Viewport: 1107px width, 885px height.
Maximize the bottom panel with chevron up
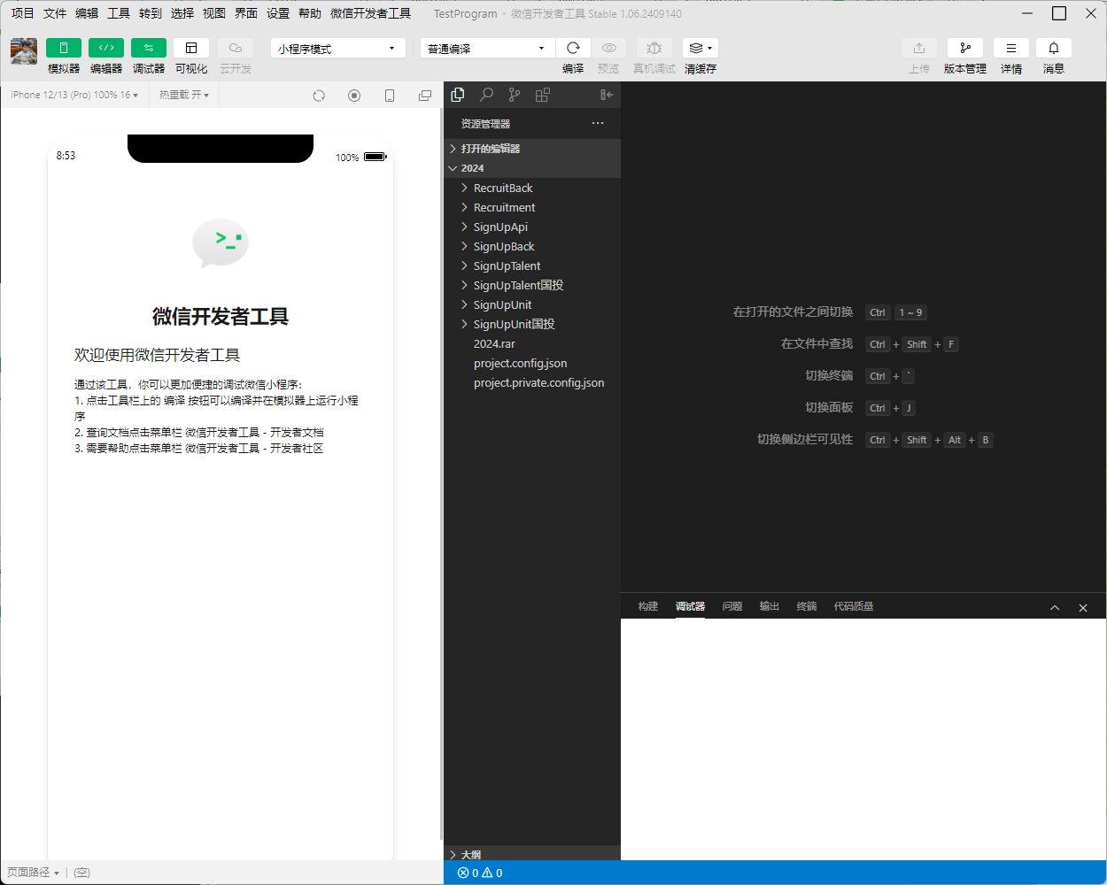(x=1055, y=608)
